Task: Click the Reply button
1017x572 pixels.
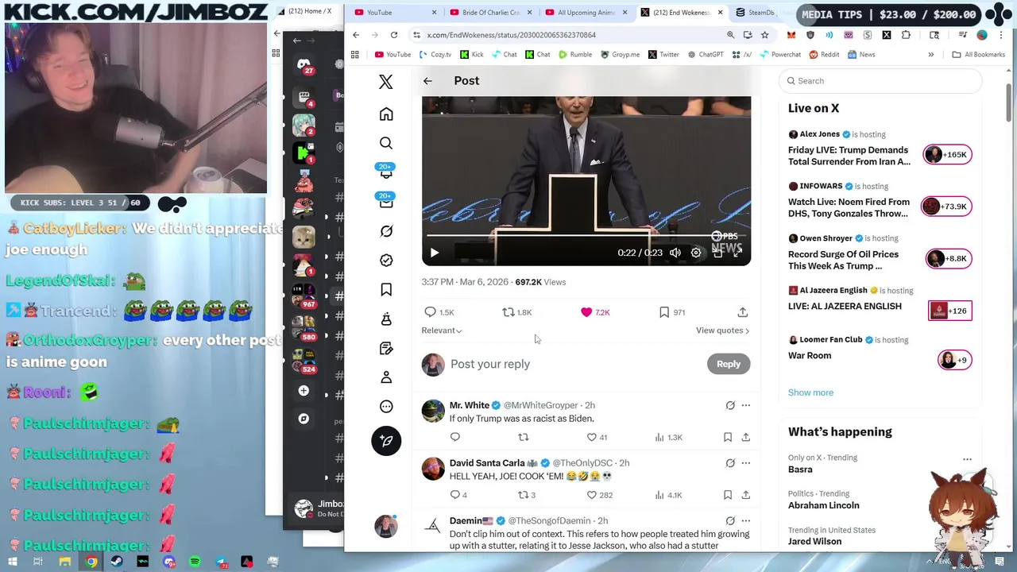Action: pos(728,364)
